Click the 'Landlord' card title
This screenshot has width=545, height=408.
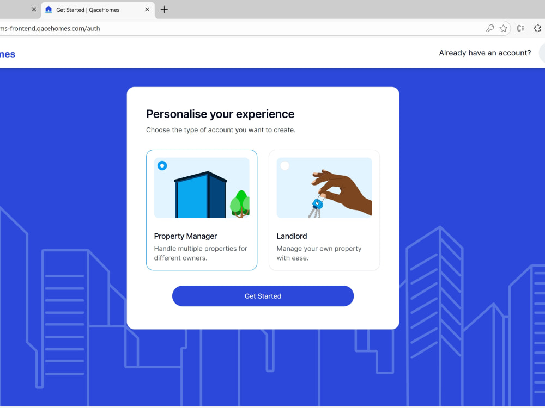point(292,236)
